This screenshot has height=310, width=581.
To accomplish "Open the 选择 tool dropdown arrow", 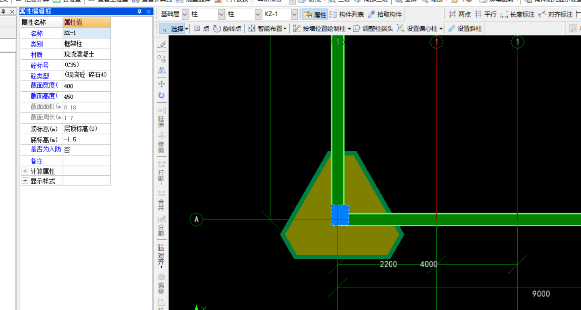I will 187,29.
